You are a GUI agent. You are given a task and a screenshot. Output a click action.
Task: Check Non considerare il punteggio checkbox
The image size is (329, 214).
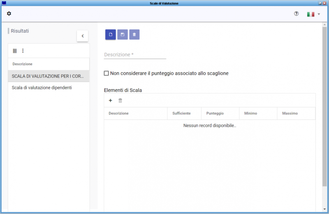[x=107, y=73]
